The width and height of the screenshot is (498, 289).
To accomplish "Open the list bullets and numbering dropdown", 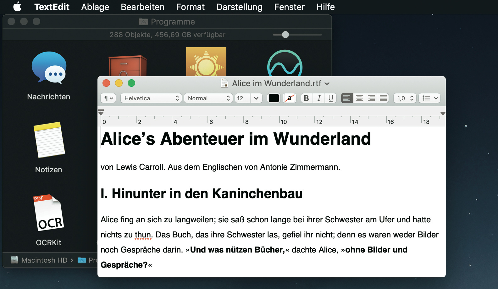I will click(429, 98).
